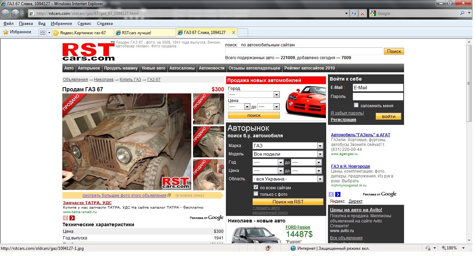The height and width of the screenshot is (256, 476).
Task: Open Область dropdown 'вся Украина'
Action: tap(288, 179)
